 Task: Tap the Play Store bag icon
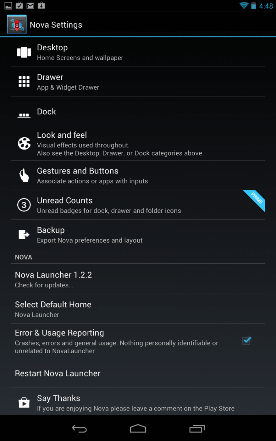[x=24, y=403]
